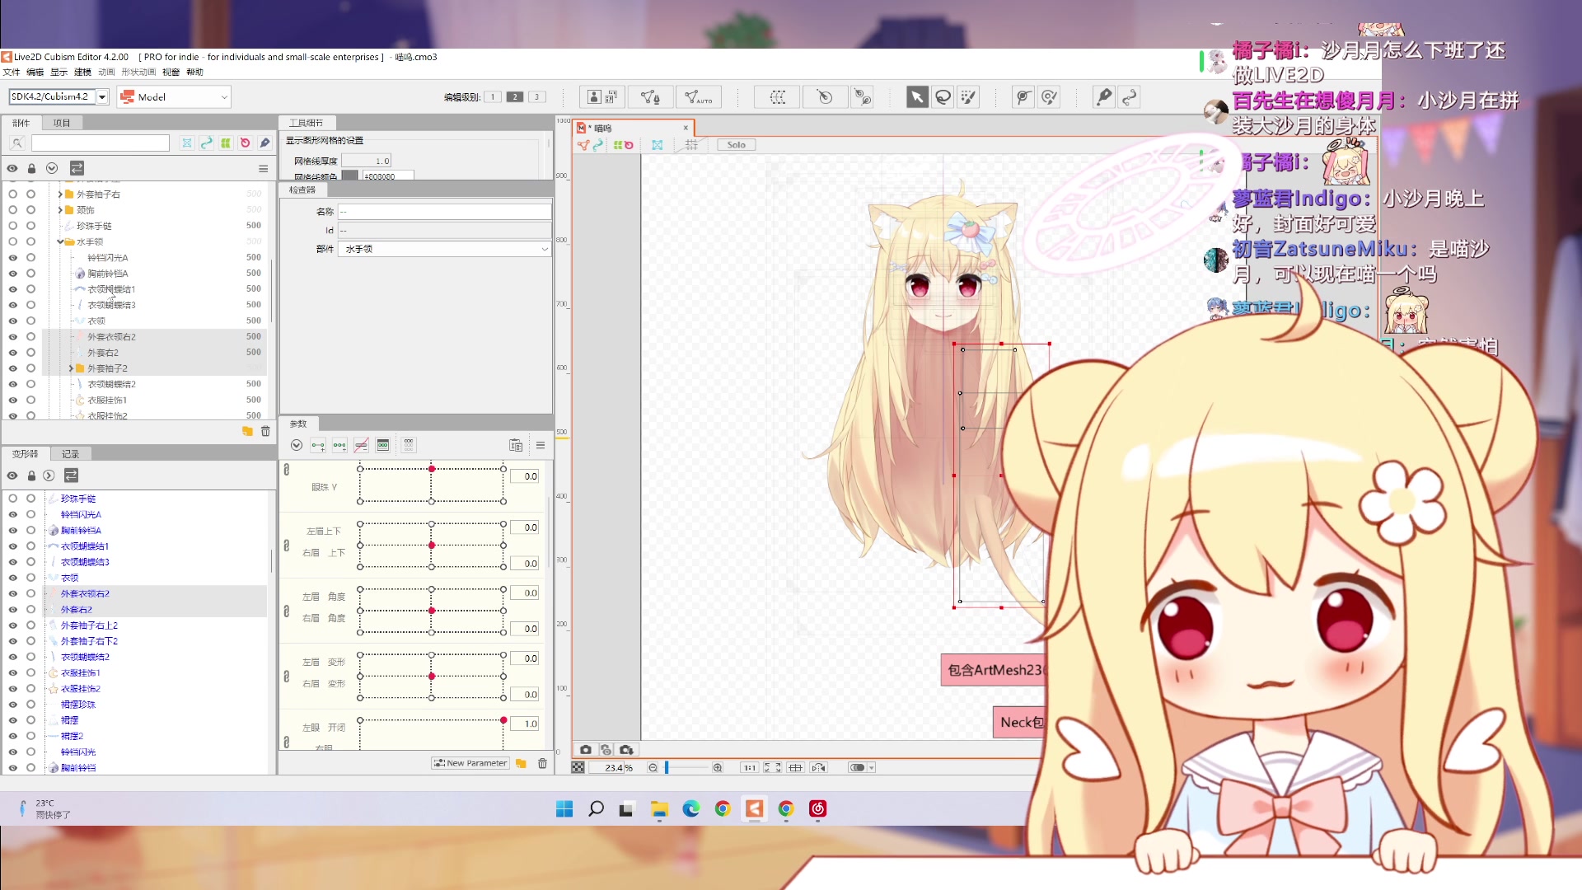
Task: Set edit level to 1
Action: click(x=493, y=97)
